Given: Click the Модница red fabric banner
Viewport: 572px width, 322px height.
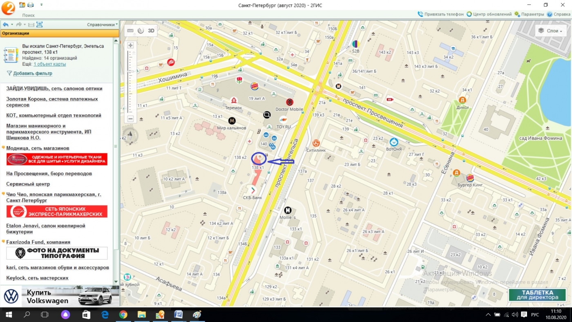Looking at the screenshot, I should (x=57, y=159).
